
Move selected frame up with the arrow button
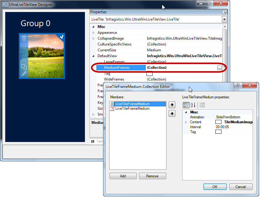[172, 104]
